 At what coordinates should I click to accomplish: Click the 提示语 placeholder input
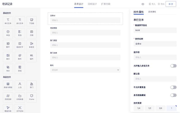[155, 57]
